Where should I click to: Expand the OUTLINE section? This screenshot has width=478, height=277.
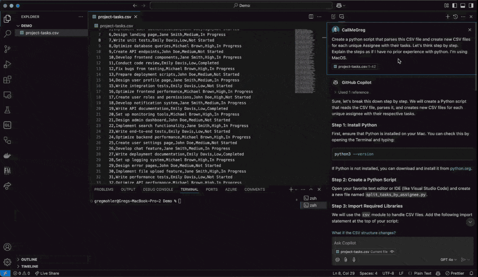(x=29, y=259)
